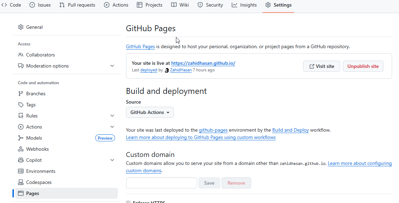Open the Insights tab
Viewport: 399px width, 203px height.
coord(244,5)
